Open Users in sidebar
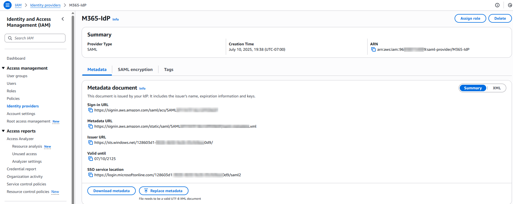 coord(11,83)
